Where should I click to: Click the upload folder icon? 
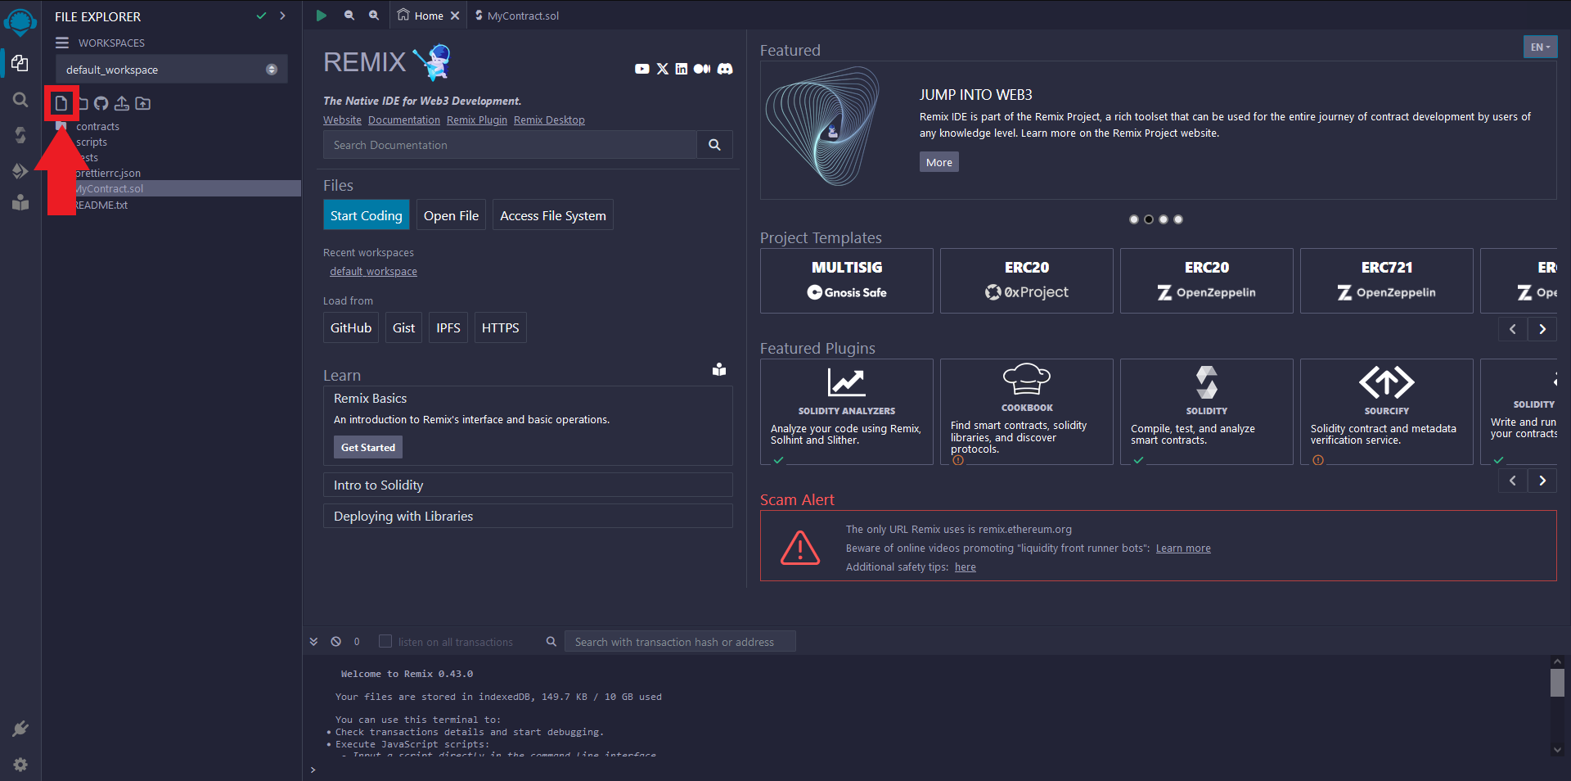[143, 103]
